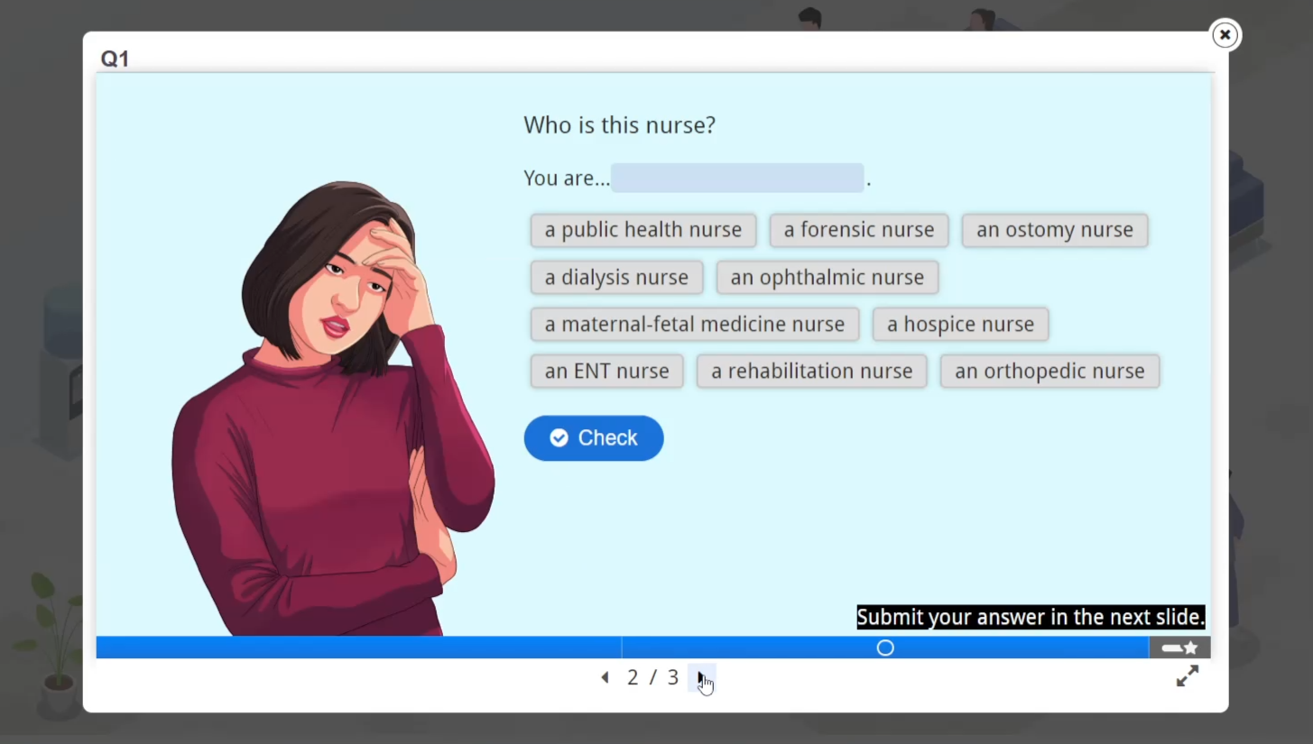Go back to the previous slide arrow
The width and height of the screenshot is (1313, 744).
605,677
